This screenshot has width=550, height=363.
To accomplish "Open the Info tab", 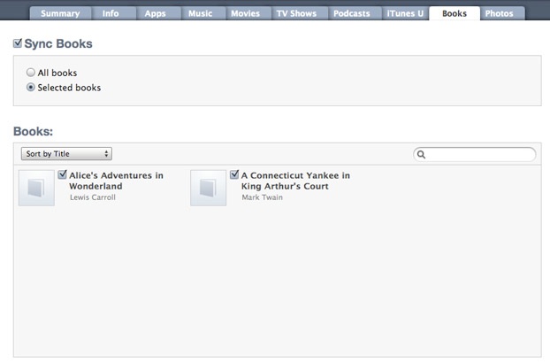I will pyautogui.click(x=111, y=13).
